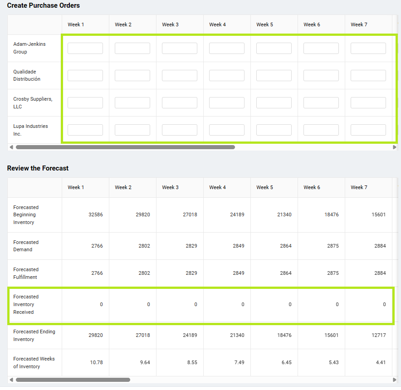Click the forecast table horizontal scrollbar thumb
The height and width of the screenshot is (390, 401).
(73, 380)
